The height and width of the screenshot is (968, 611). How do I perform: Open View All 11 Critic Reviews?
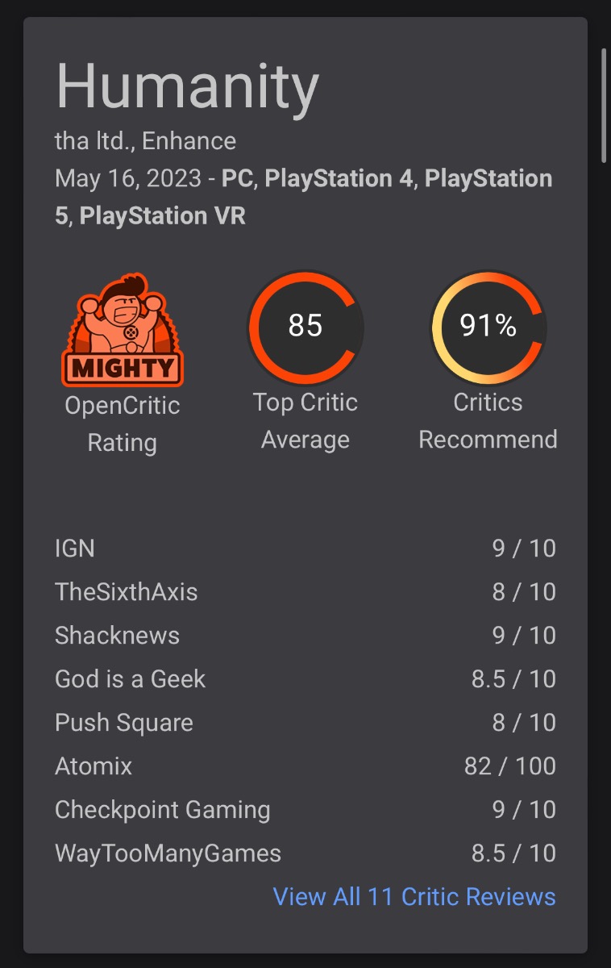[x=414, y=896]
